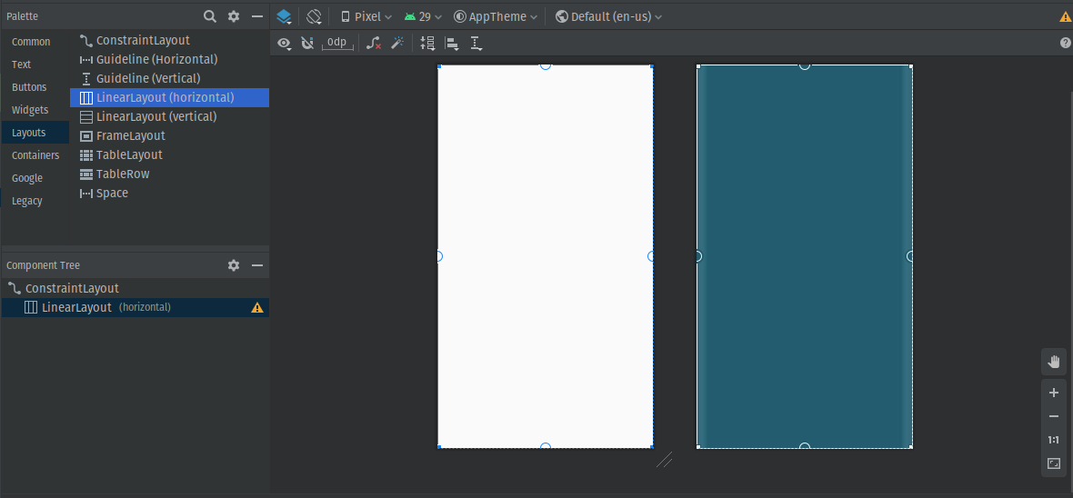Pick LinearLayout (vertical) palette item
The height and width of the screenshot is (498, 1073).
tap(170, 117)
